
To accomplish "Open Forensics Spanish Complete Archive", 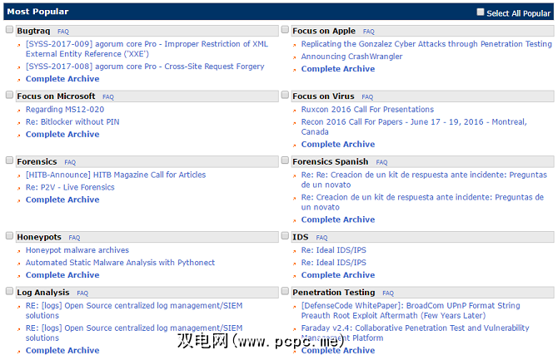I will pyautogui.click(x=338, y=219).
